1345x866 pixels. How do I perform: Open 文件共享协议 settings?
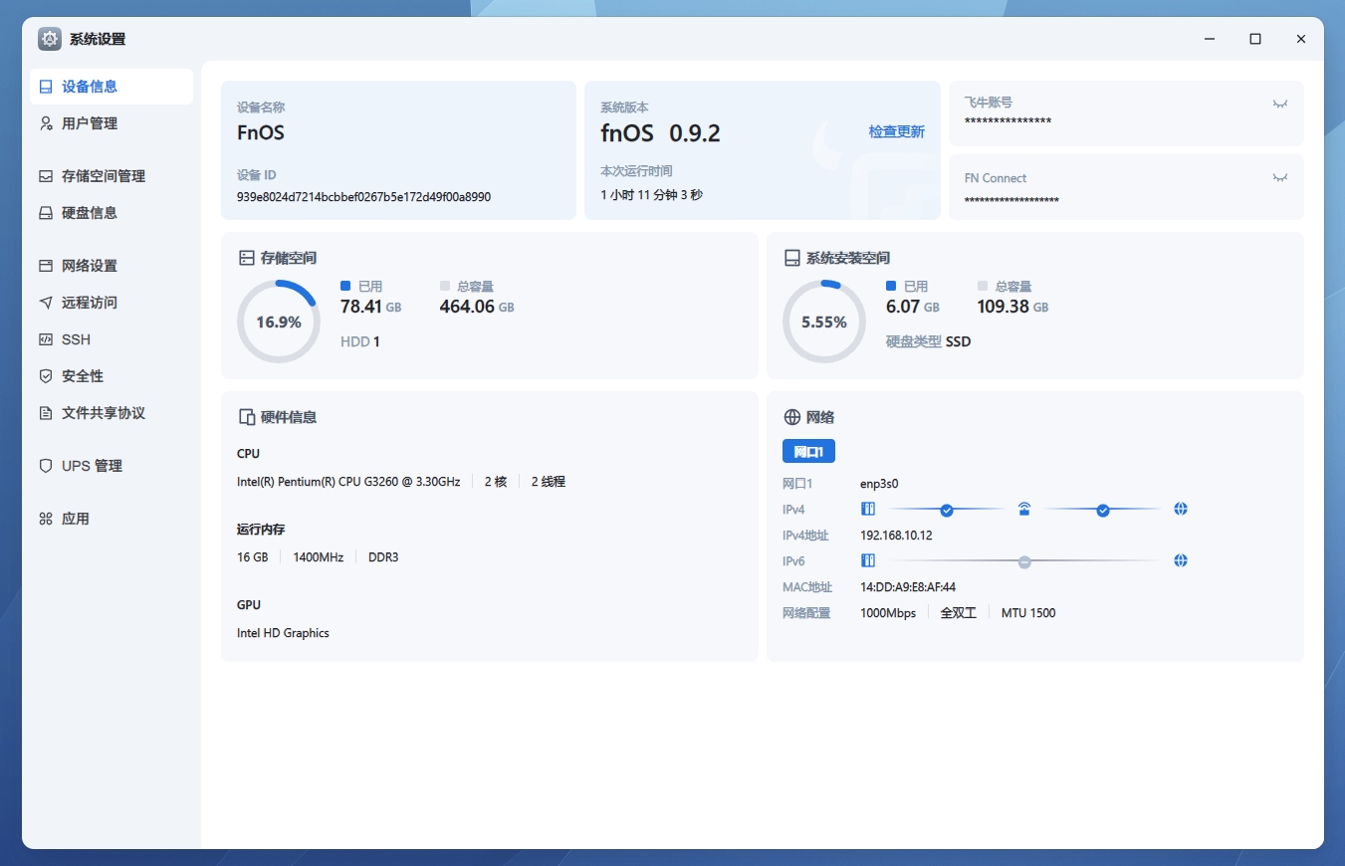(112, 413)
